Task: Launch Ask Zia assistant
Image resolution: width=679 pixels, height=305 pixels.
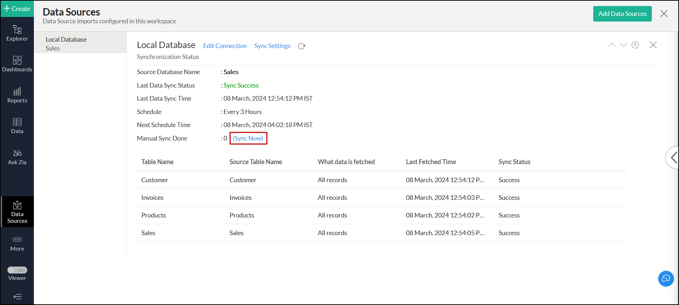Action: click(x=17, y=157)
